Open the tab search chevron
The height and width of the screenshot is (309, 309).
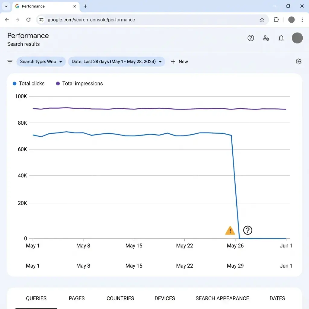[6, 6]
